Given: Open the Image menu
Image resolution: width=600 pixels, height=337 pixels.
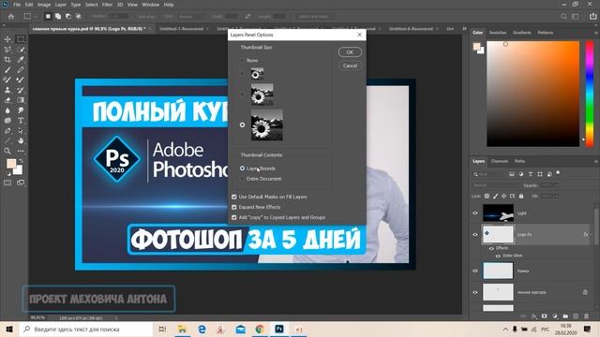Looking at the screenshot, I should point(44,5).
